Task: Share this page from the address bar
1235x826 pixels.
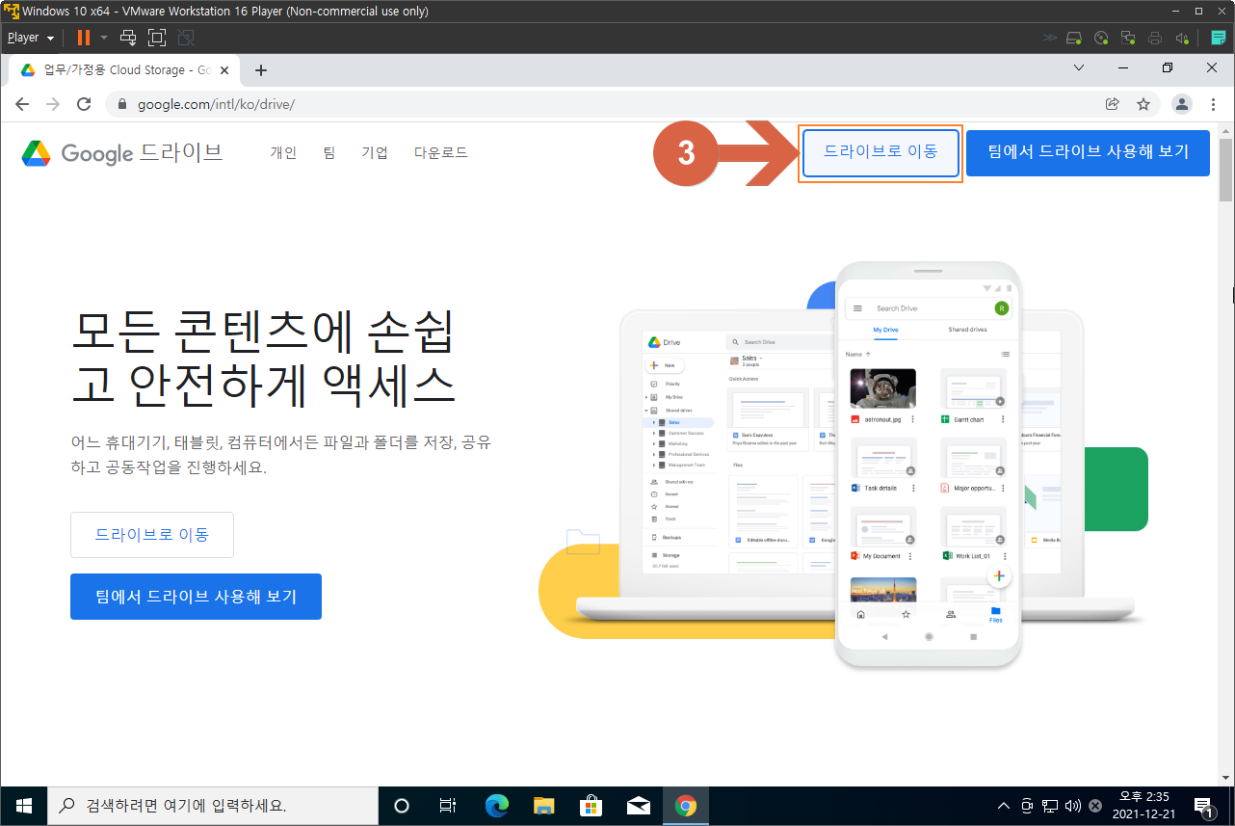Action: pos(1112,104)
